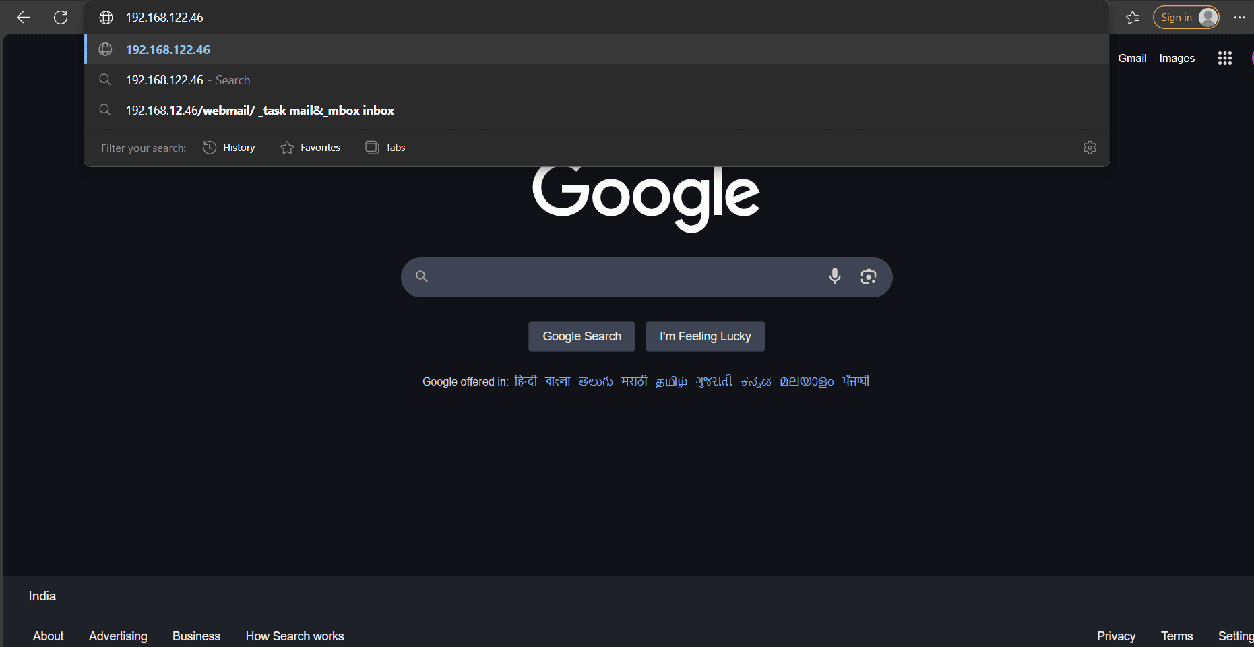Switch Google to Gujarati (ગુજરાતી)
The width and height of the screenshot is (1254, 647).
pyautogui.click(x=714, y=381)
